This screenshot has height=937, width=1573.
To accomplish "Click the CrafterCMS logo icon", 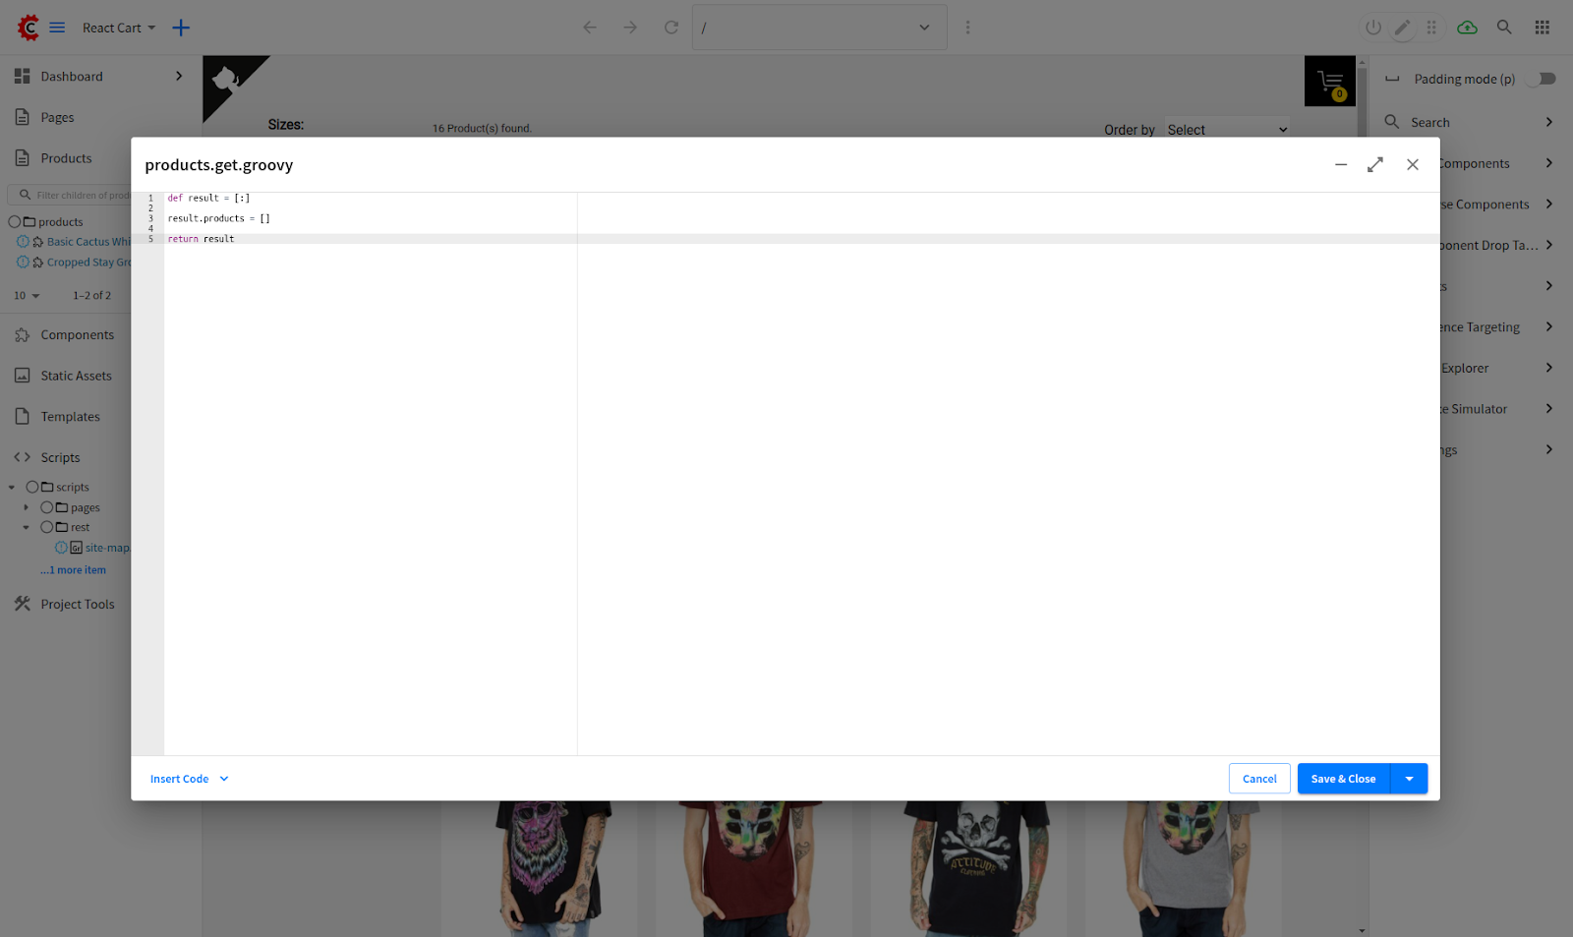I will (29, 28).
